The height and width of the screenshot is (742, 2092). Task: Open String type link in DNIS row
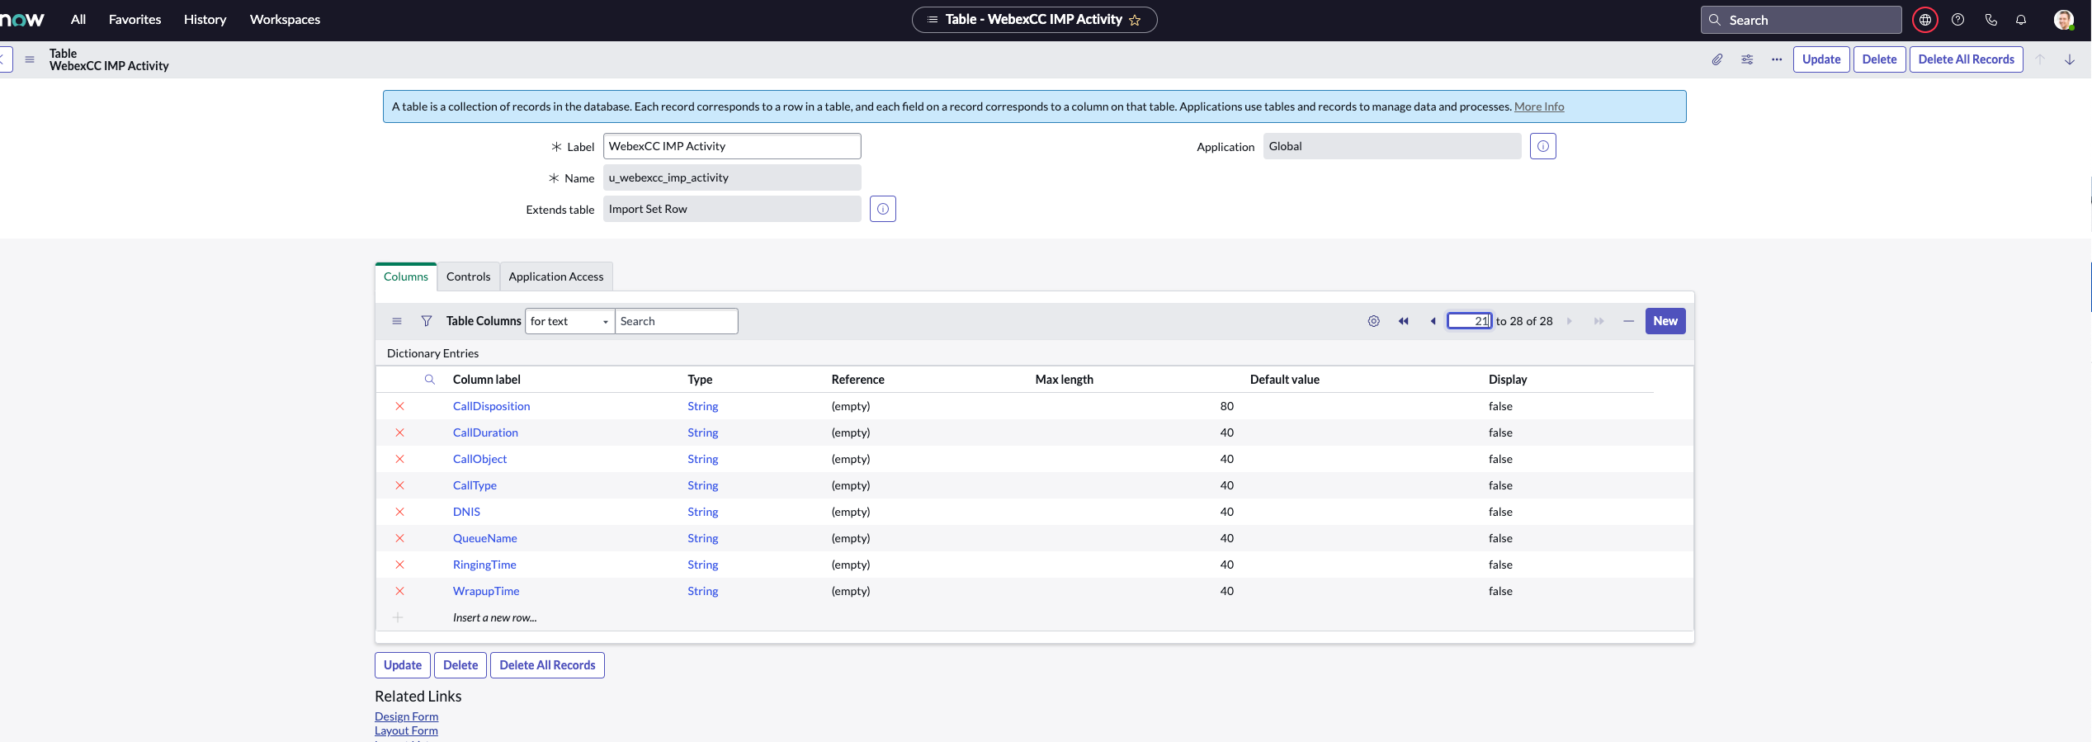coord(702,512)
